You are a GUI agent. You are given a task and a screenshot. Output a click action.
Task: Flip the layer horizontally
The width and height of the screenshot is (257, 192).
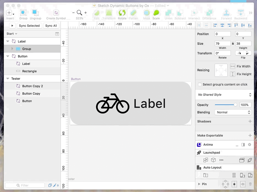coord(239,53)
